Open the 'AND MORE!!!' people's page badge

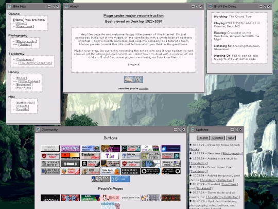91,198
